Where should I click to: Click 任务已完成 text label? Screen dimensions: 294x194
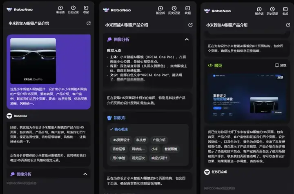tap(219, 172)
